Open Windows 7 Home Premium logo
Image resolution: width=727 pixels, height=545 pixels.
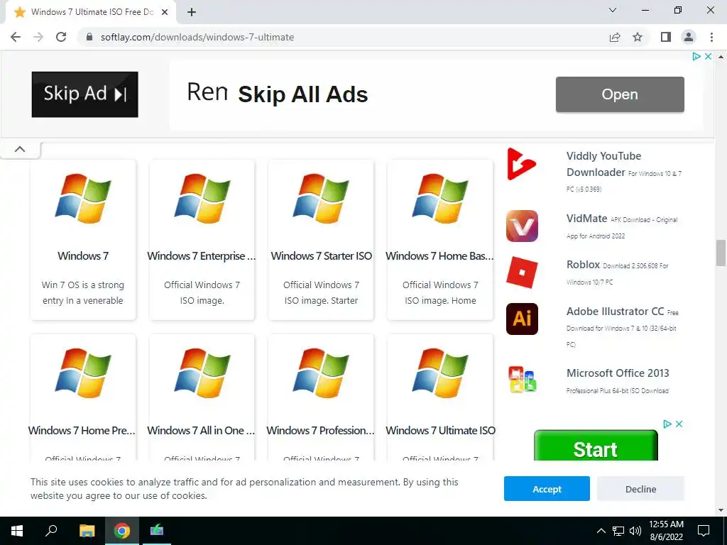(83, 373)
